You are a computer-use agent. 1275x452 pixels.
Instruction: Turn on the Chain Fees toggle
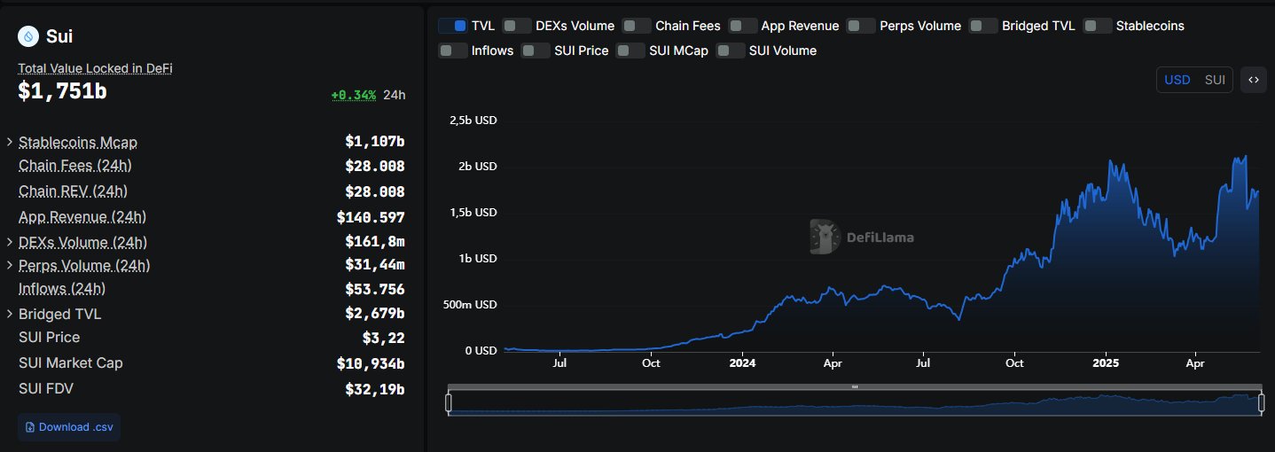637,26
